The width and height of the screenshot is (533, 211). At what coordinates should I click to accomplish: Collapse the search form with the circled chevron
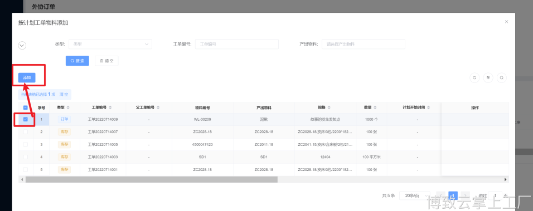coord(22,45)
